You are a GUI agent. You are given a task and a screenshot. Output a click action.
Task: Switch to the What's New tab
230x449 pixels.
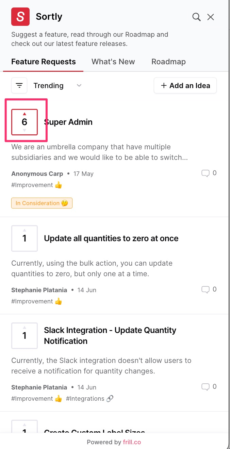pos(113,62)
